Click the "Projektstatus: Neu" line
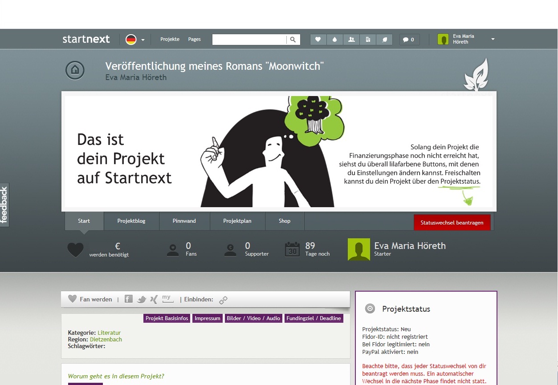This screenshot has height=385, width=558. tap(387, 329)
